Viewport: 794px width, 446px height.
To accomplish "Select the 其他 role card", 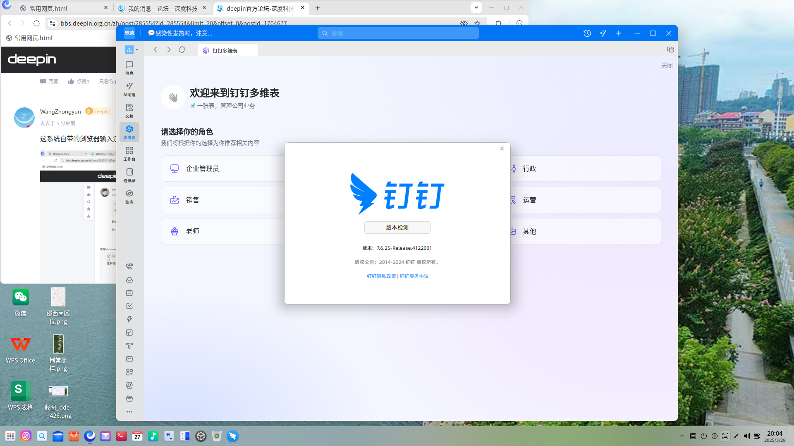I will 586,231.
